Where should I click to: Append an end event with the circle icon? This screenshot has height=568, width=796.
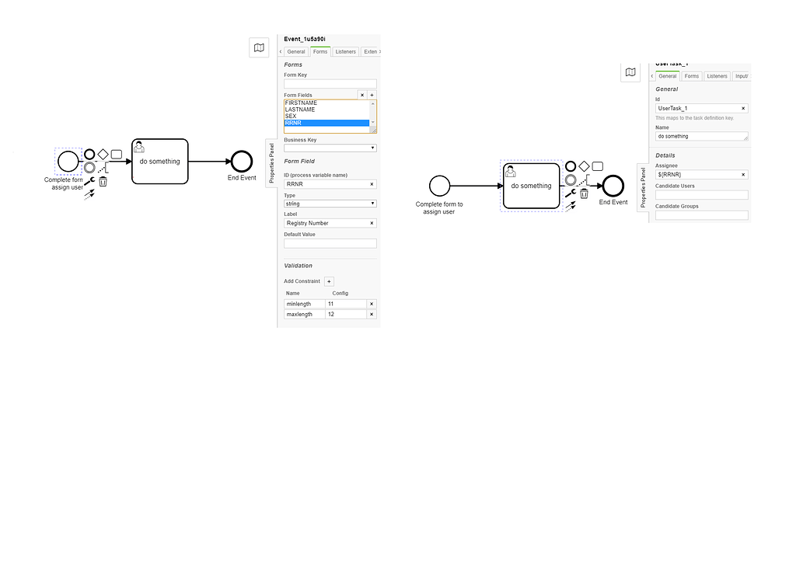(x=89, y=154)
